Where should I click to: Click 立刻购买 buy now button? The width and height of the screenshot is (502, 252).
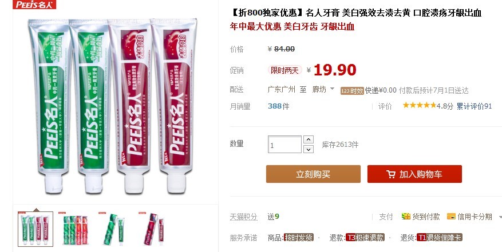313,174
